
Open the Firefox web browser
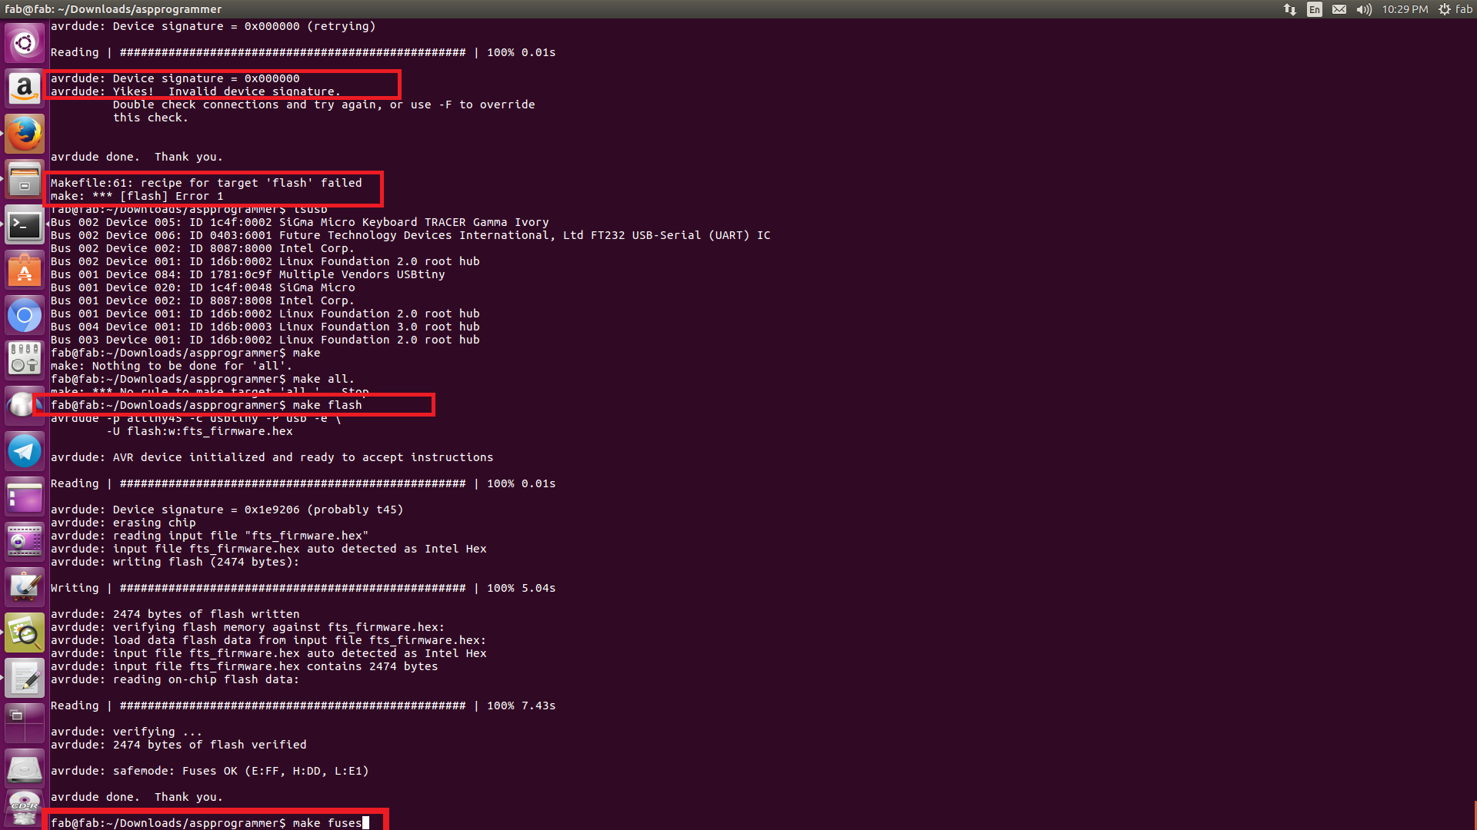pos(25,134)
